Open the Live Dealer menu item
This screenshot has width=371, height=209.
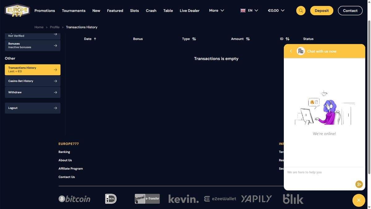(190, 11)
